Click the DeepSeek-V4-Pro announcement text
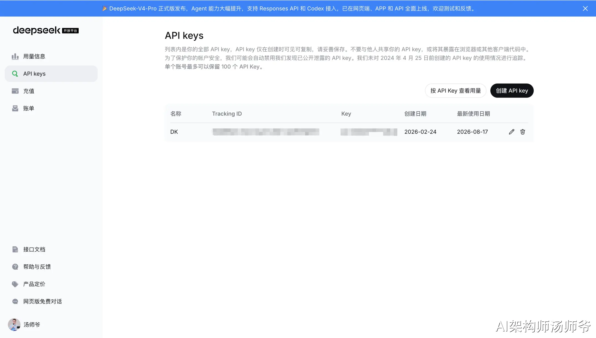 289,9
